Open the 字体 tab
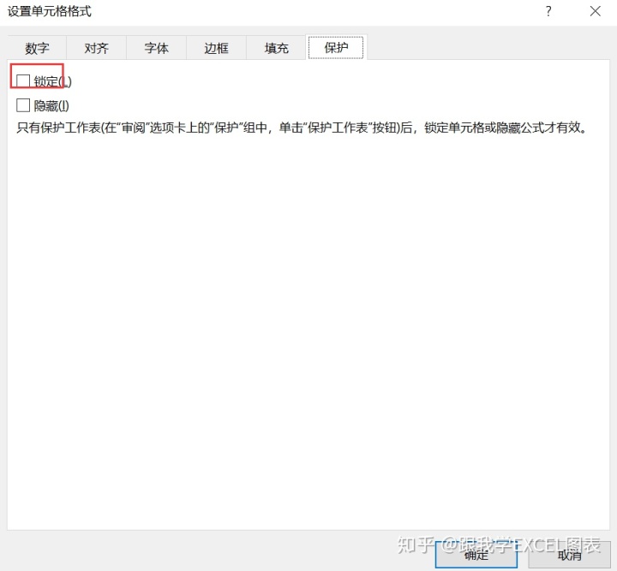Viewport: 617px width, 571px height. click(x=156, y=48)
